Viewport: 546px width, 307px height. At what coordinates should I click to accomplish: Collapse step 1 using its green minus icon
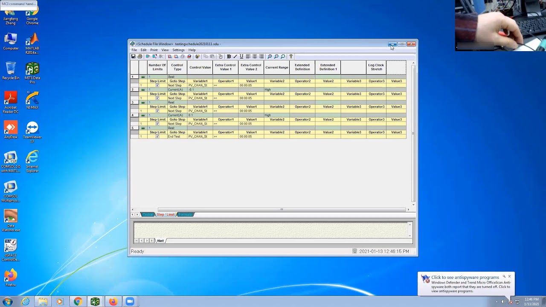pos(143,77)
